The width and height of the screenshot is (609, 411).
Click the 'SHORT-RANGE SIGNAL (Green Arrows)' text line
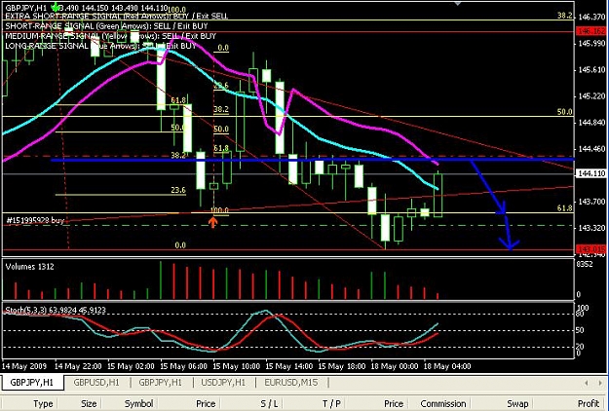[x=106, y=26]
